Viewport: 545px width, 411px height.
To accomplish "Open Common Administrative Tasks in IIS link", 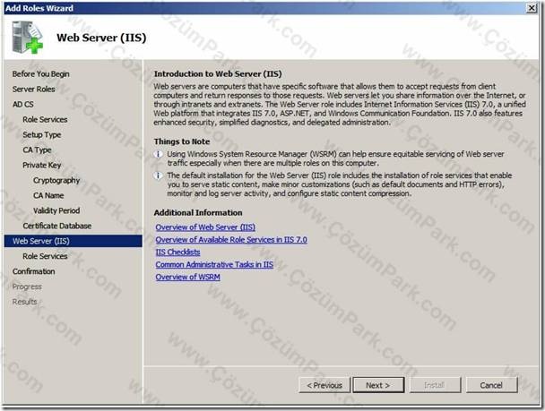I will 214,265.
